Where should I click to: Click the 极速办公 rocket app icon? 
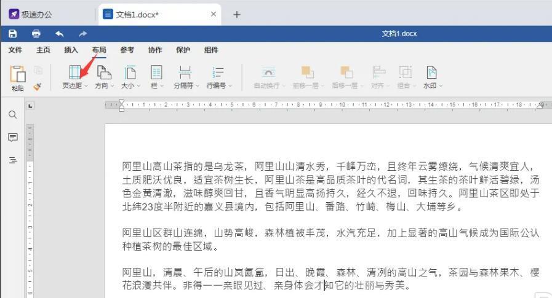(14, 14)
